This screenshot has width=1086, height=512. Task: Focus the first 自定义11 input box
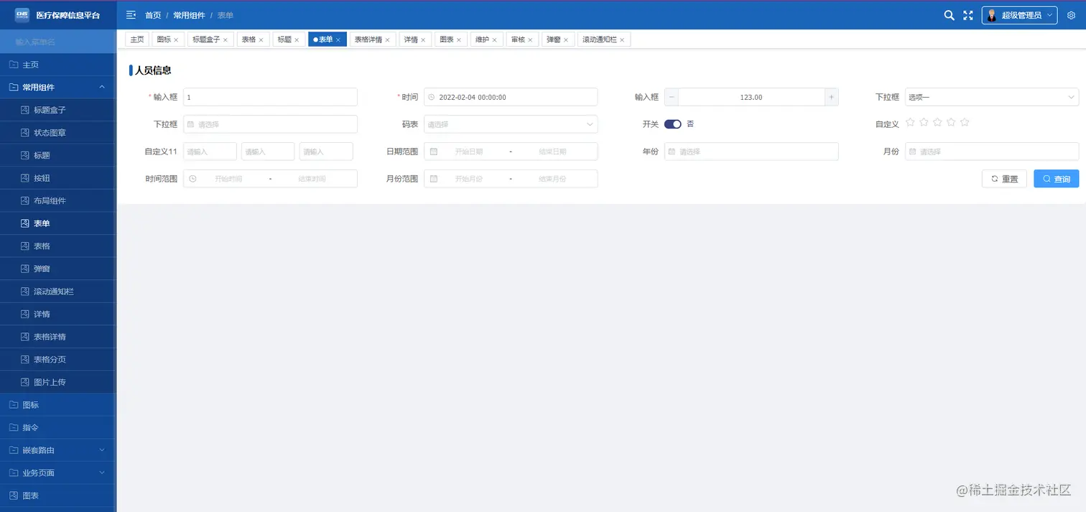click(210, 152)
